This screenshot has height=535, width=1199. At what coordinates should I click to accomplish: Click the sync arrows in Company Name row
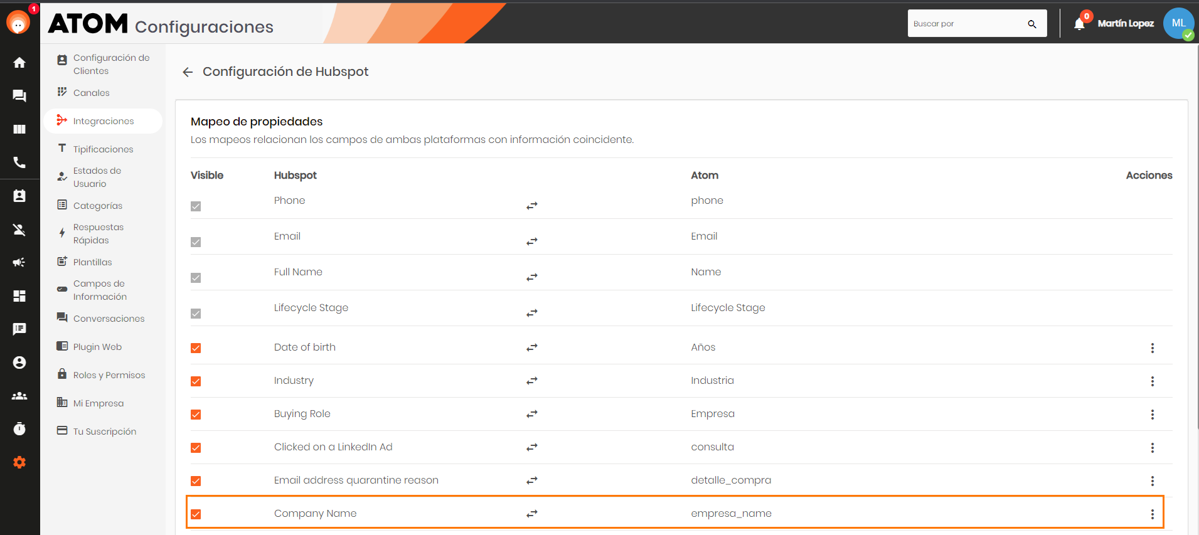(x=532, y=514)
